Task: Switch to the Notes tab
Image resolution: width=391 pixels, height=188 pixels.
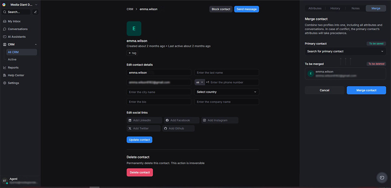Action: pos(355,8)
